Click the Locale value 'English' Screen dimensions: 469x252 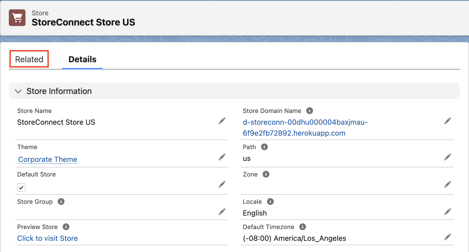255,213
